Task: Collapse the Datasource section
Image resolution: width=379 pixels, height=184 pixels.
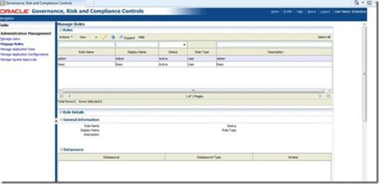Action: (61, 150)
